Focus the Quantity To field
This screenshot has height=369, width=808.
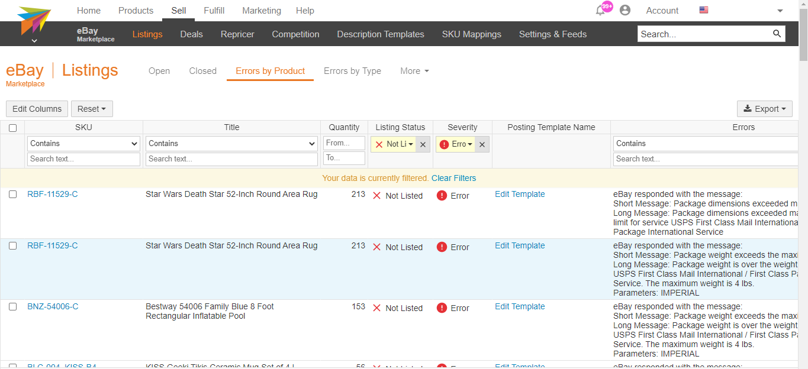click(344, 158)
